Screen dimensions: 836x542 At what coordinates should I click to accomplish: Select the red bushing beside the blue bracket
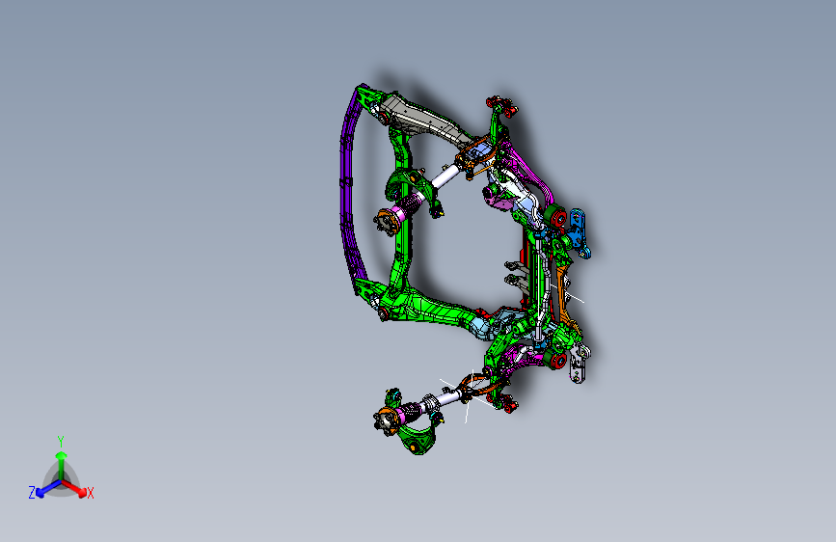pyautogui.click(x=557, y=219)
